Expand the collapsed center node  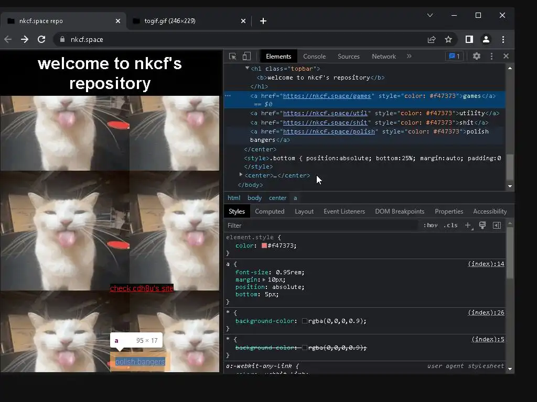(241, 175)
